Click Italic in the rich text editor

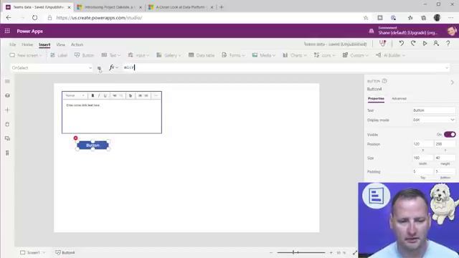coord(99,95)
